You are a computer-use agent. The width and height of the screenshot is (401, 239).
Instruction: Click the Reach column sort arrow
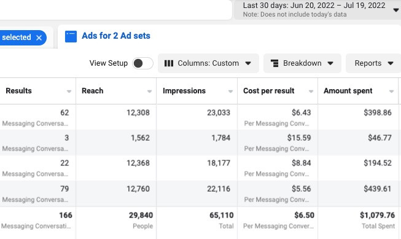click(x=149, y=92)
